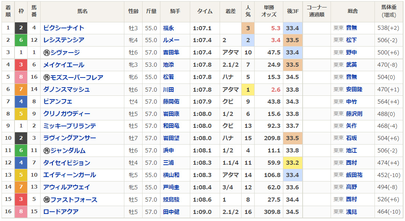Screen dimensions: 405x221
Task: Open jockey 福永 profile
Action: coord(168,28)
